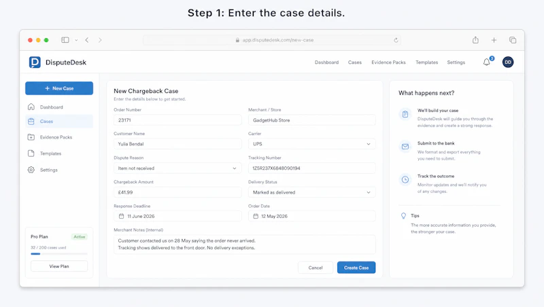Expand the browser sidebar chevron menu
The width and height of the screenshot is (544, 307).
(76, 40)
